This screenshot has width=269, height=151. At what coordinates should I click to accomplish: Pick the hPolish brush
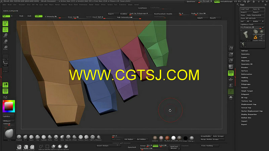tap(74, 138)
